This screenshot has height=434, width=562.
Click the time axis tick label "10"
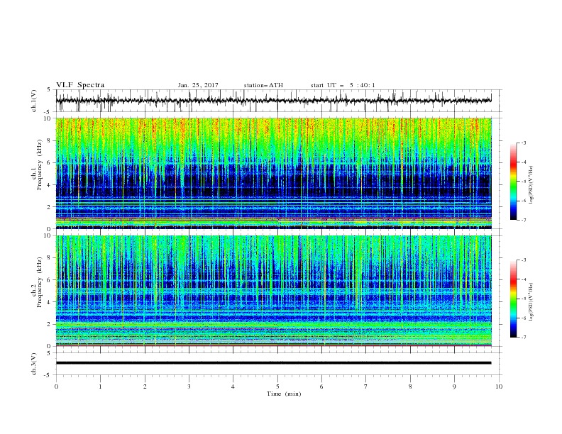click(x=499, y=386)
